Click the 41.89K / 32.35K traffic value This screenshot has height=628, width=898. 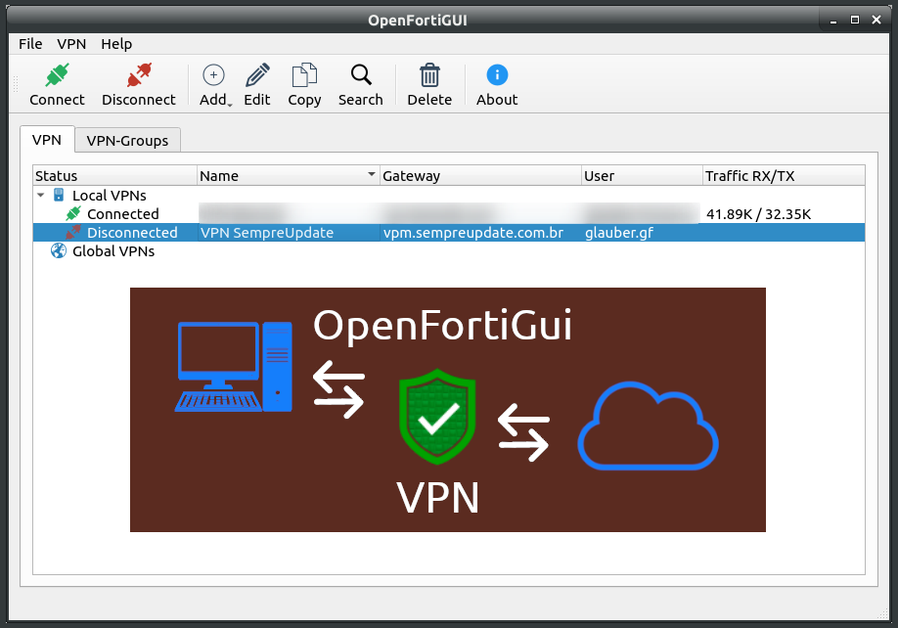click(x=758, y=214)
